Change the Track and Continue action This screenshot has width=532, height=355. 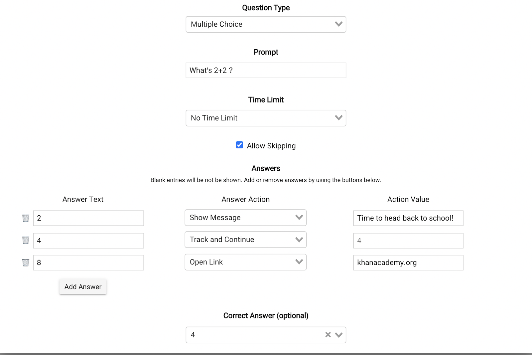pos(245,240)
